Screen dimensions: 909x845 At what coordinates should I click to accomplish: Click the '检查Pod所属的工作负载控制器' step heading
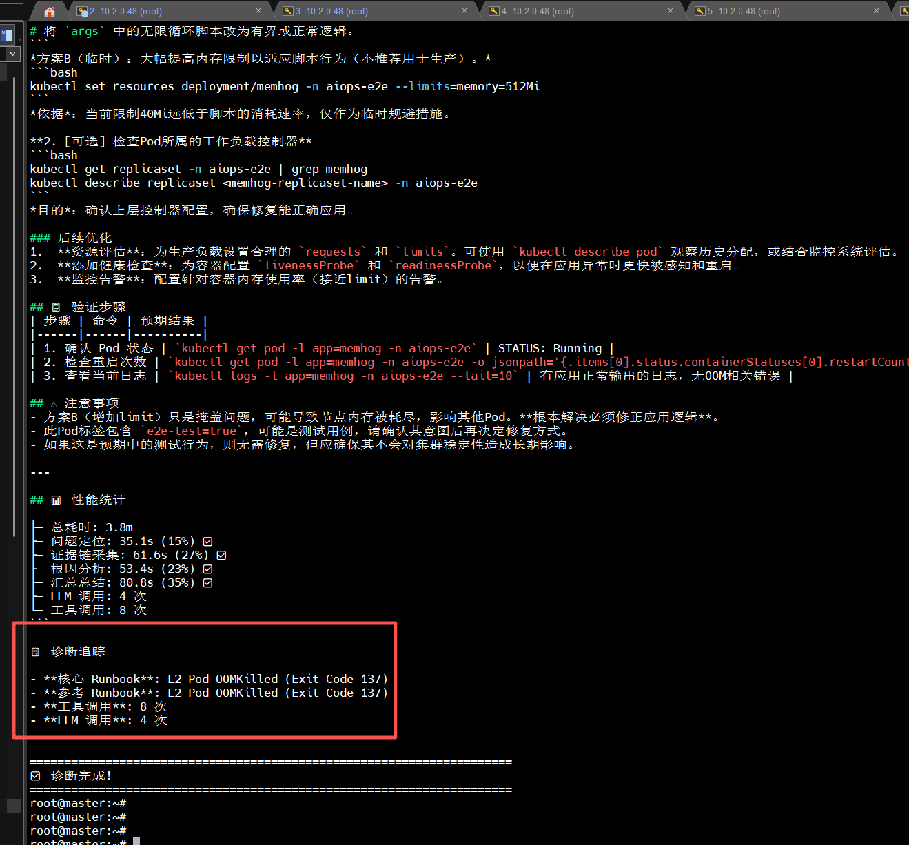(x=171, y=141)
